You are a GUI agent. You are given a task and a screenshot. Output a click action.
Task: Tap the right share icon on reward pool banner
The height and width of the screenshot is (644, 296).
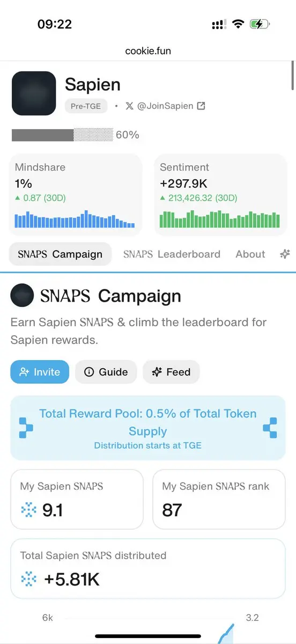click(270, 428)
